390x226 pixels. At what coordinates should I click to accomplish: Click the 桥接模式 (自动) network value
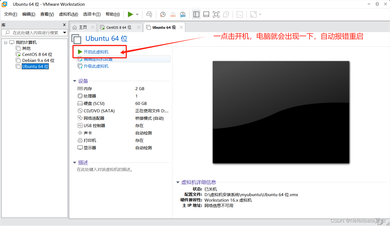[x=150, y=118]
